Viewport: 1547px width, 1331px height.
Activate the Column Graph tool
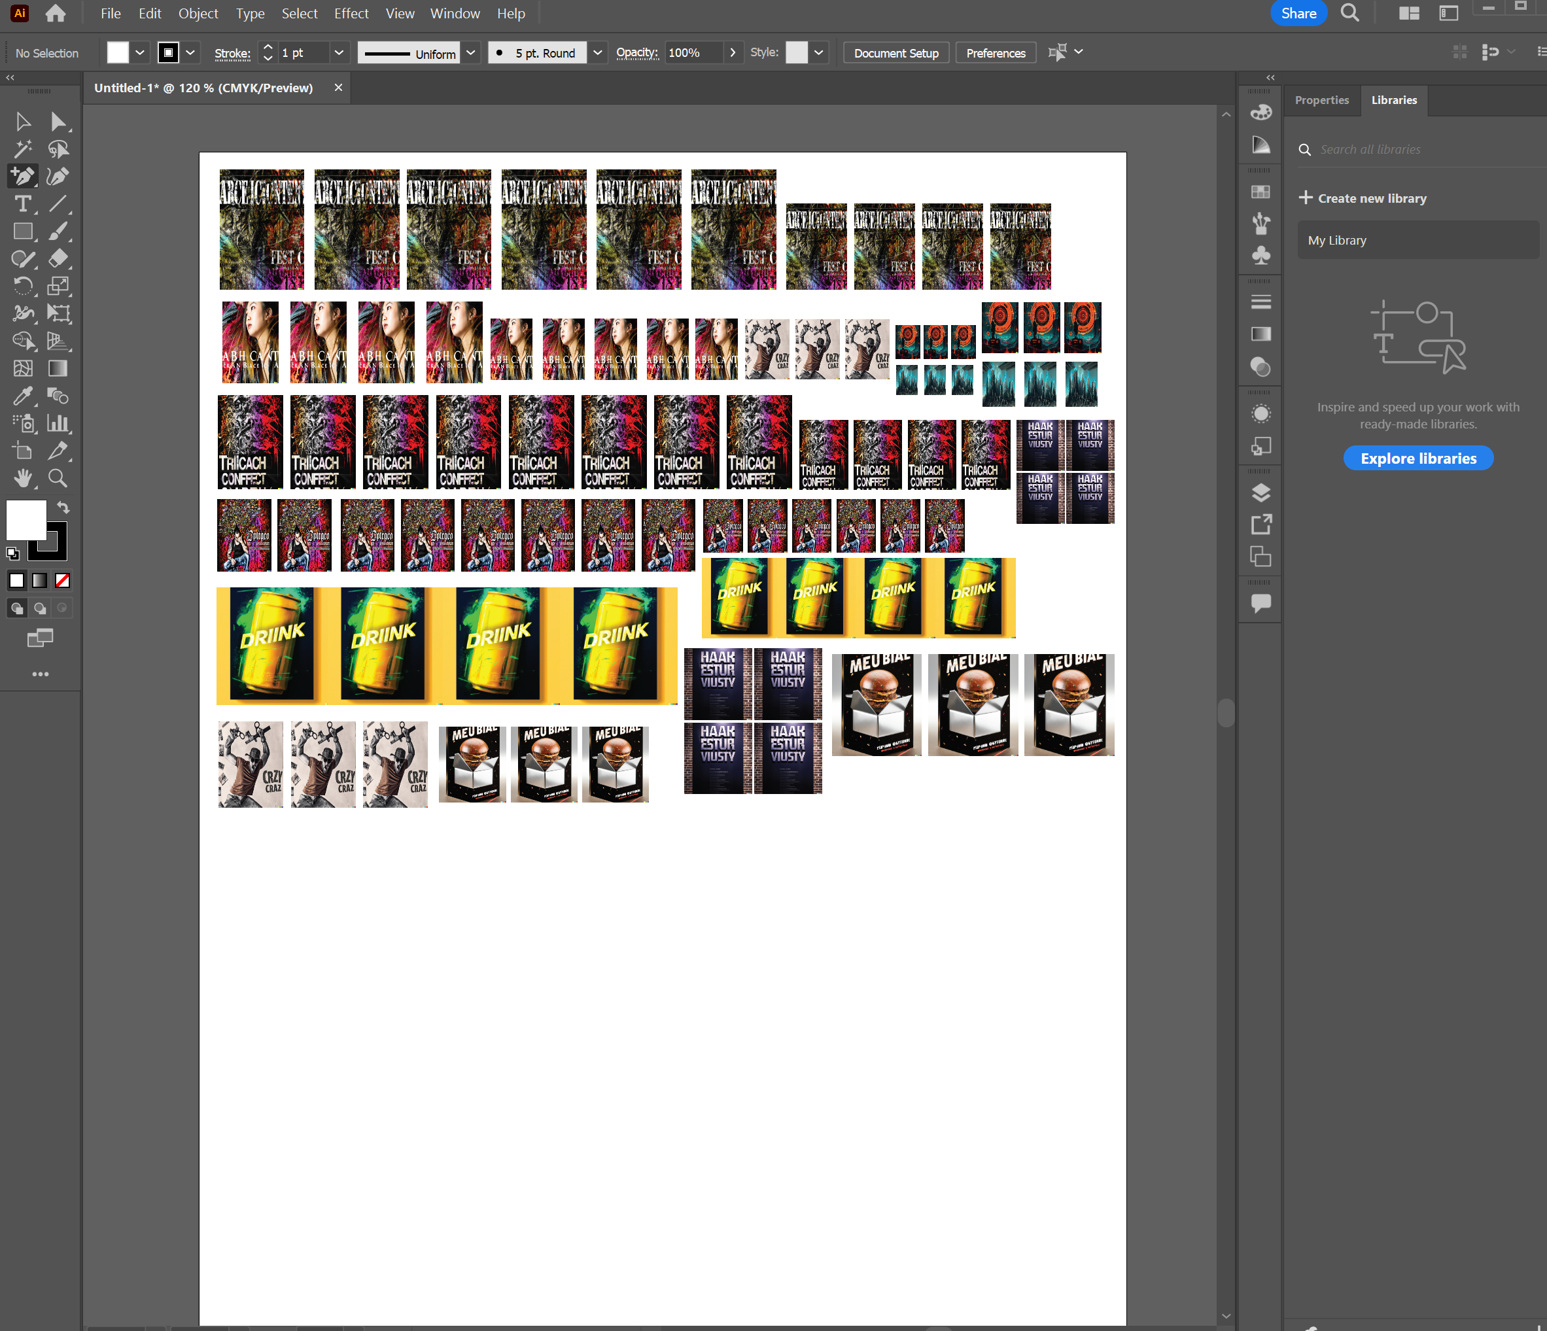[x=58, y=423]
